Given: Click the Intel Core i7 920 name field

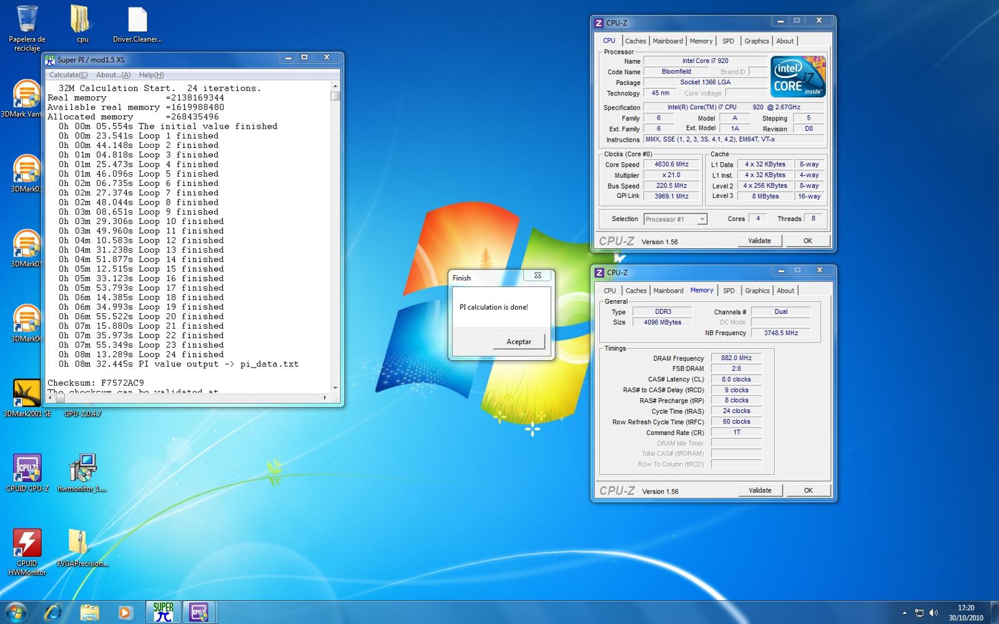Looking at the screenshot, I should (705, 61).
